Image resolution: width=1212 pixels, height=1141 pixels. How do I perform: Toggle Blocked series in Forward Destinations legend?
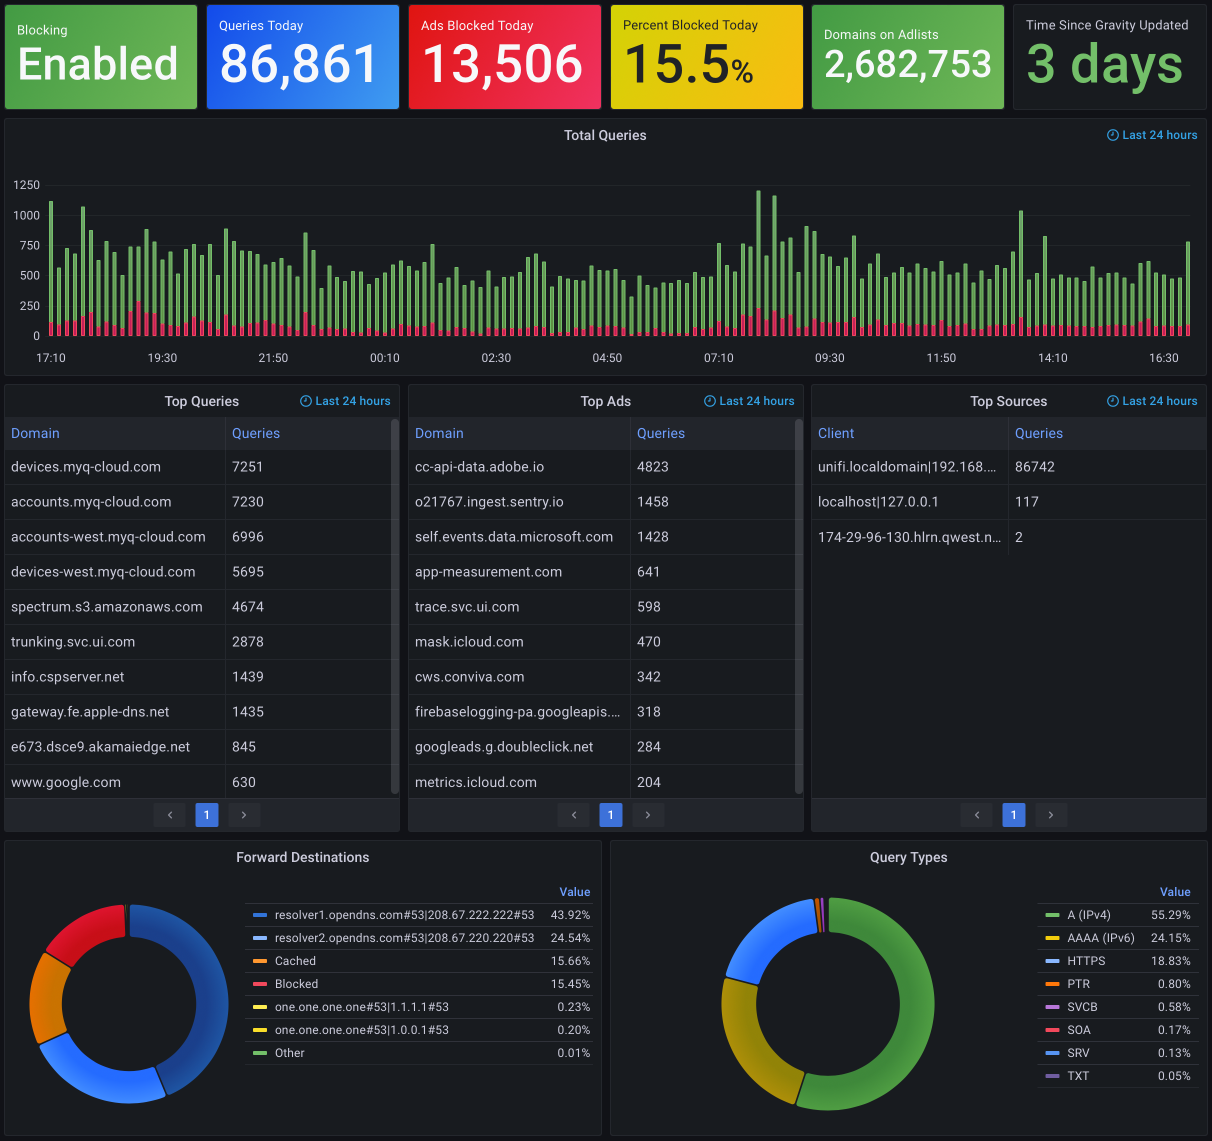296,983
